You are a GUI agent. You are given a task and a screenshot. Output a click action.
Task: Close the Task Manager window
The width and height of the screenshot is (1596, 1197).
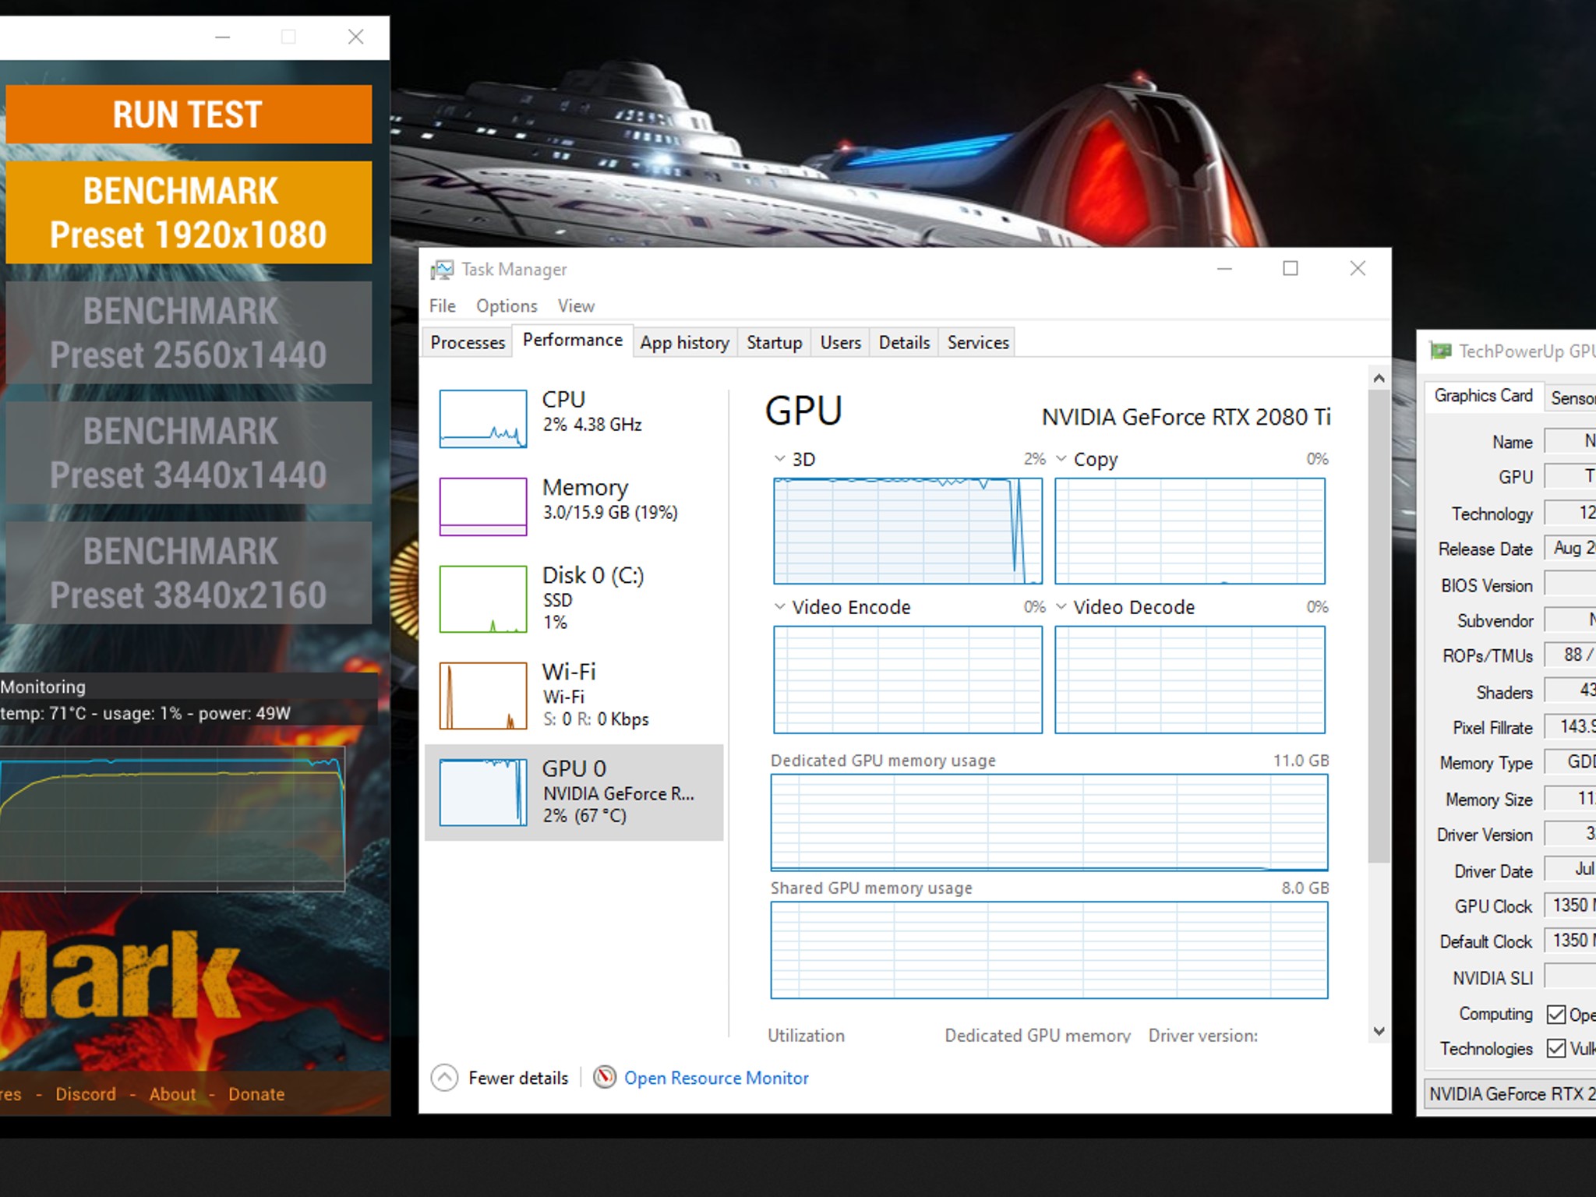coord(1358,269)
